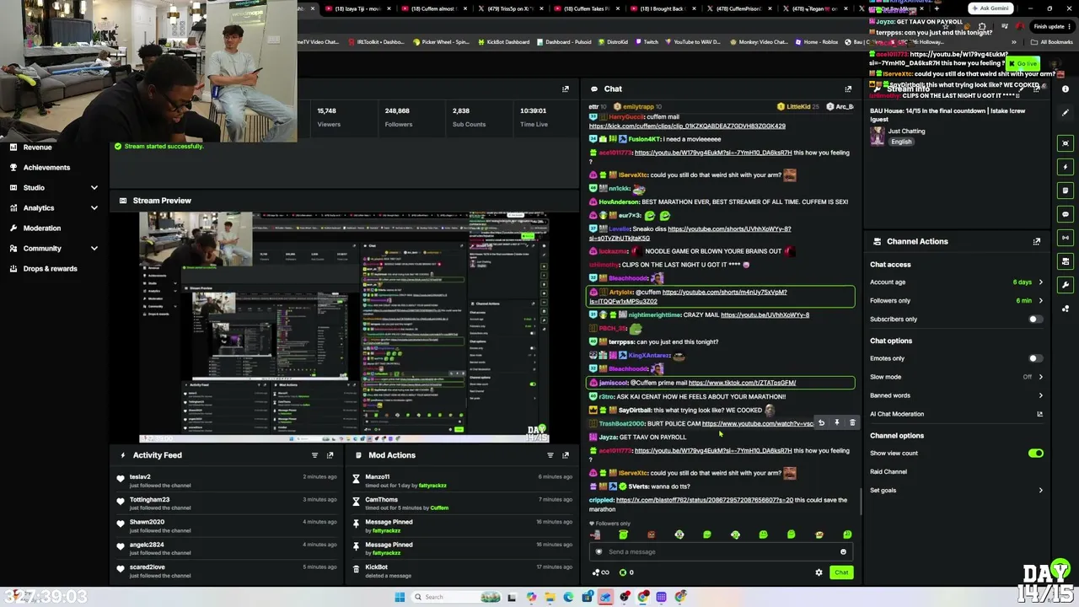Open chat settings gear
The width and height of the screenshot is (1079, 607).
point(819,572)
